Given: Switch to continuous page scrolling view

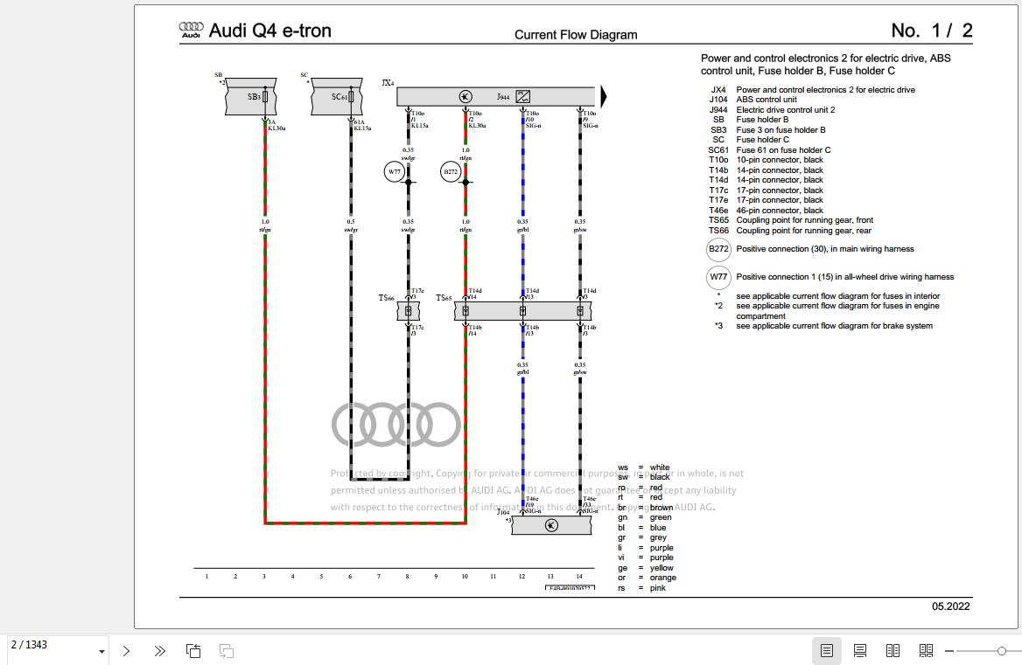Looking at the screenshot, I should click(x=860, y=651).
